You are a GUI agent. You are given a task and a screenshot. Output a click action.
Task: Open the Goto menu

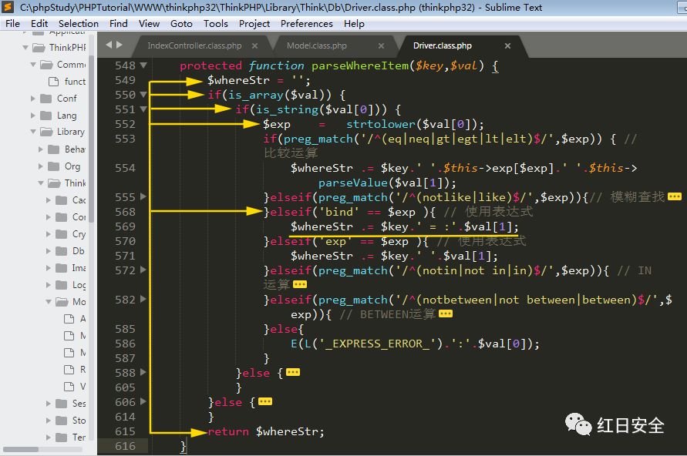click(x=181, y=24)
